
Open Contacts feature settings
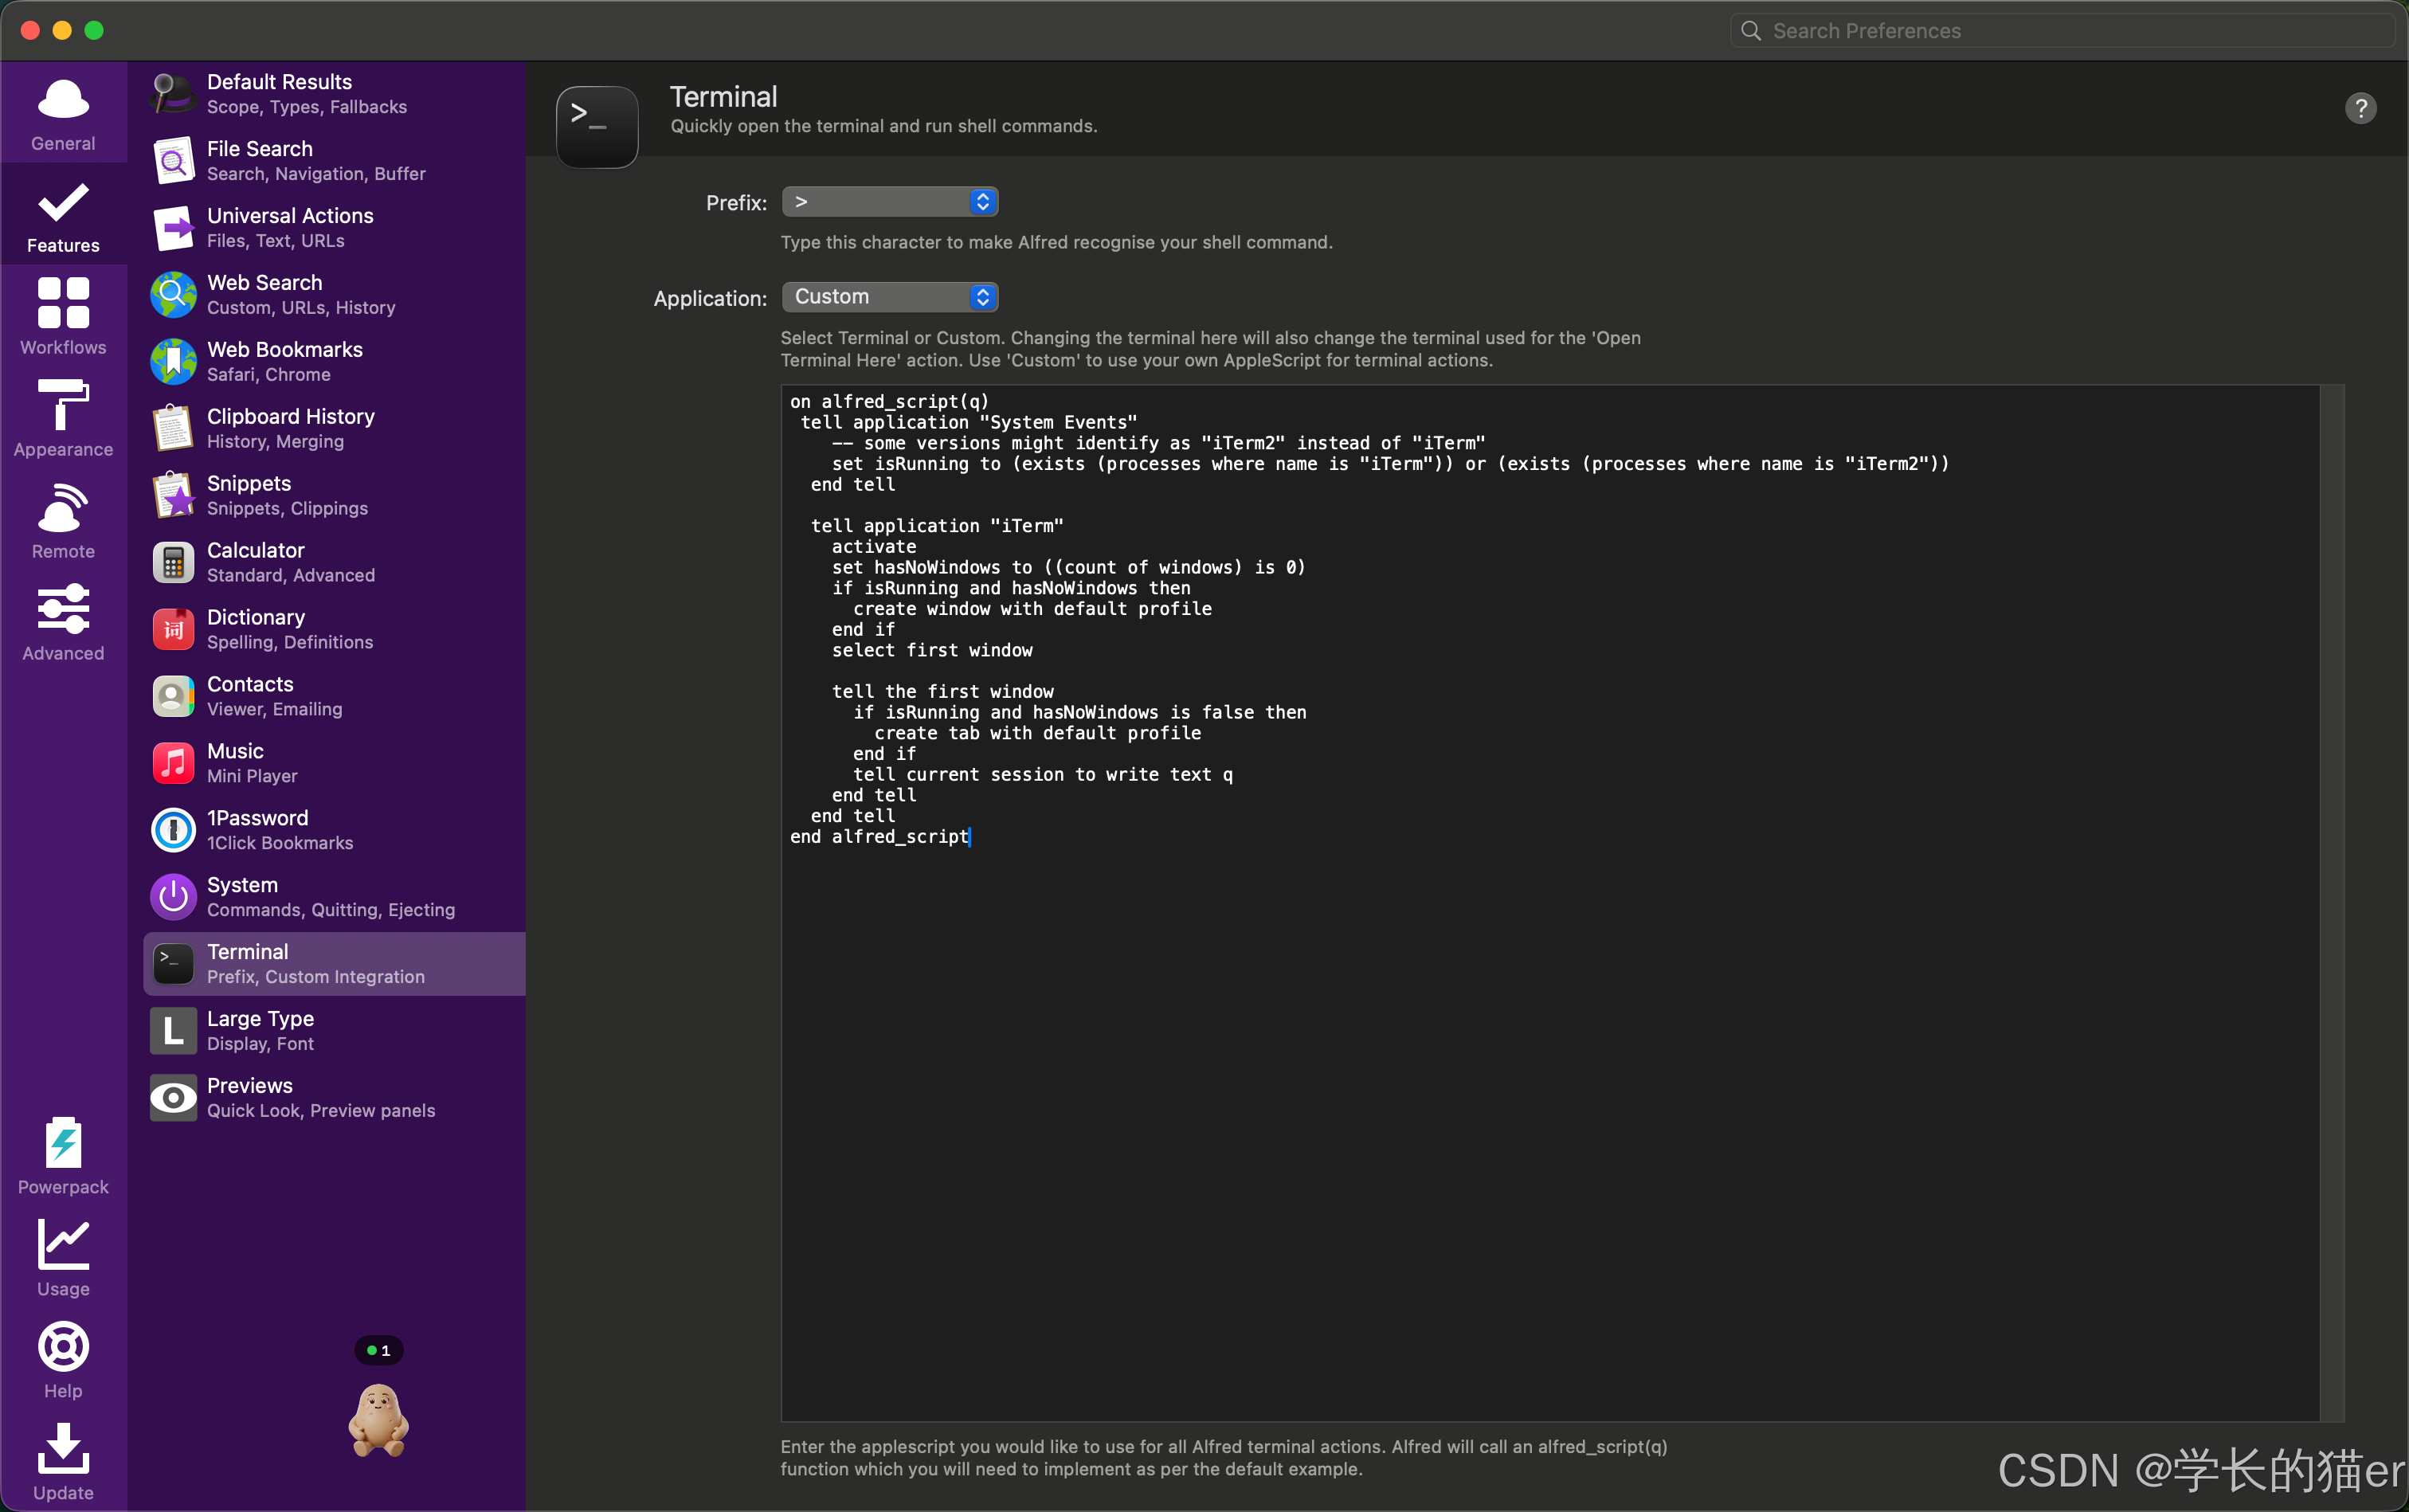pos(335,697)
